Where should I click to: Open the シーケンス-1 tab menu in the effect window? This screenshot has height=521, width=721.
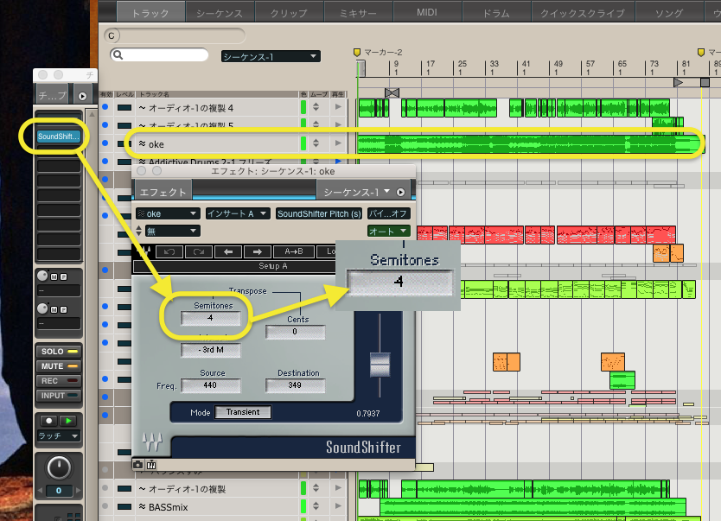tap(357, 192)
